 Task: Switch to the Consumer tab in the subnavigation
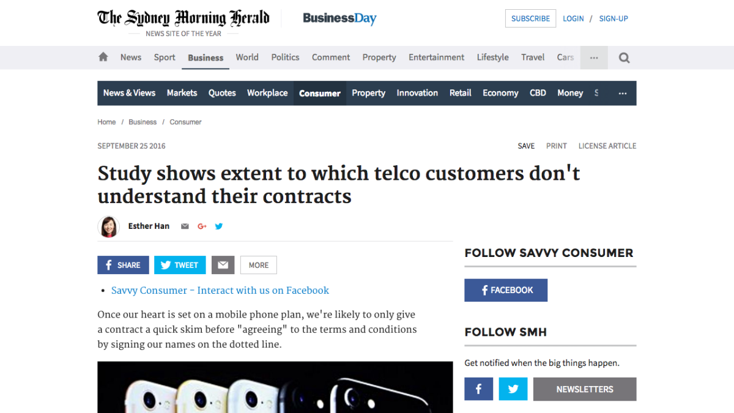tap(319, 93)
